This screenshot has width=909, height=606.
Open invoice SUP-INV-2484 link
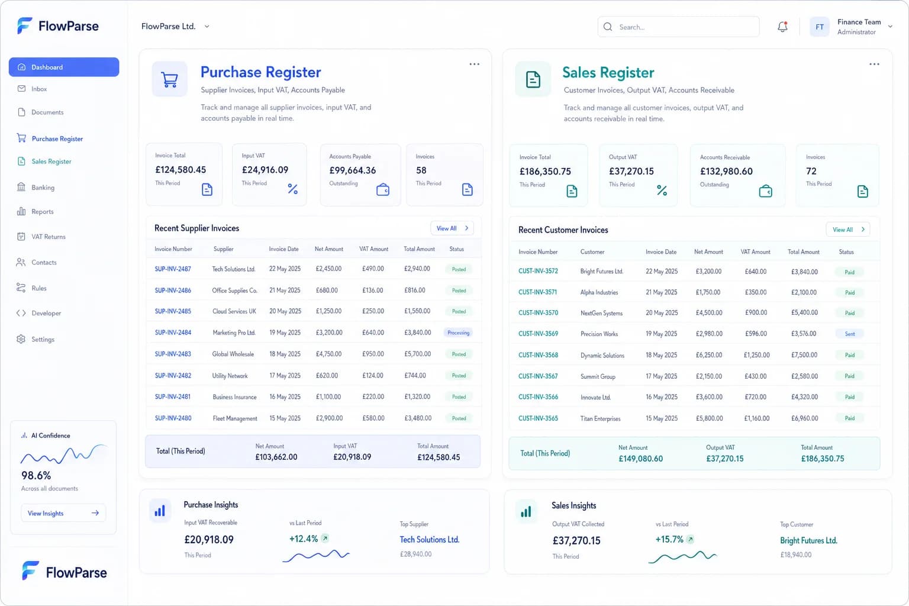(x=173, y=333)
